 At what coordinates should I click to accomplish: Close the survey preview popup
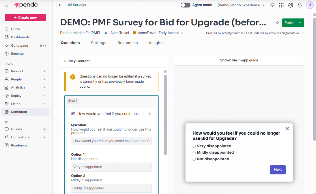point(287,129)
